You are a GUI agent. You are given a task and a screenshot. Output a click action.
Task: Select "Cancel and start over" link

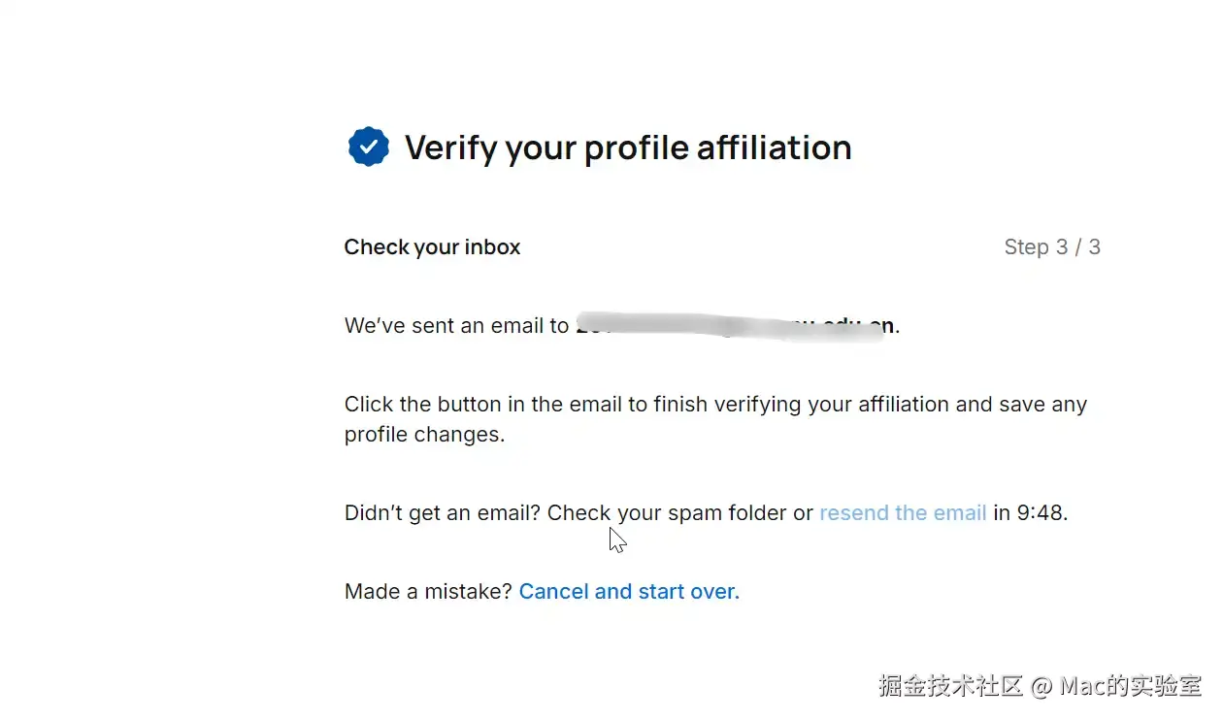click(x=629, y=592)
